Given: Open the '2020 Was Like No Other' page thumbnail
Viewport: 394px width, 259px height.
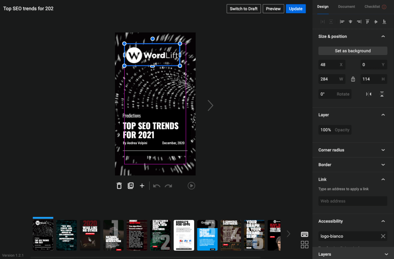Looking at the screenshot, I should pyautogui.click(x=90, y=235).
